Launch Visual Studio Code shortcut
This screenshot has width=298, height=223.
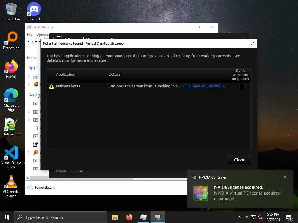click(x=11, y=157)
